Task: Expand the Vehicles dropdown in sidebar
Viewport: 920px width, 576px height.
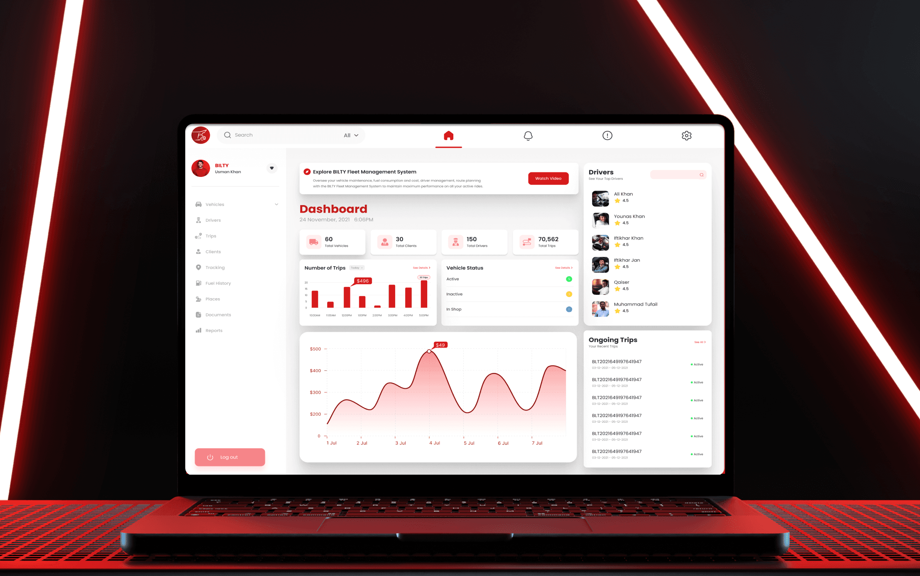Action: (x=276, y=204)
